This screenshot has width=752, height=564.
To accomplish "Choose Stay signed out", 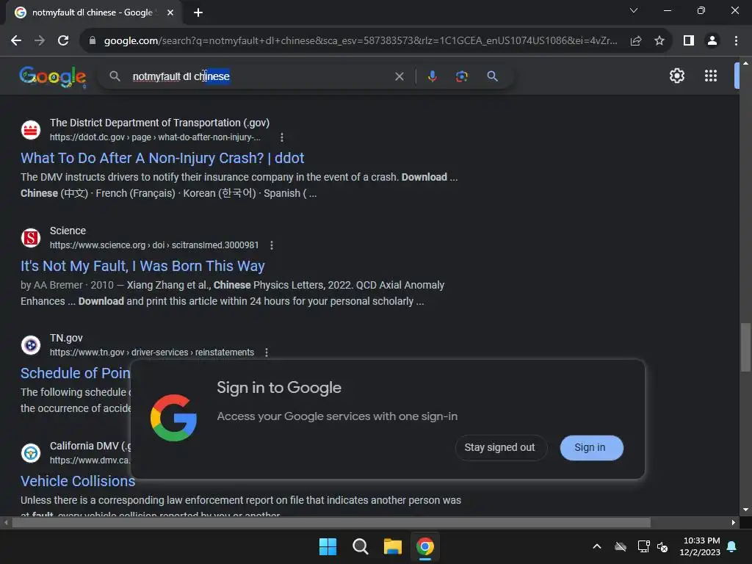I will pos(499,447).
